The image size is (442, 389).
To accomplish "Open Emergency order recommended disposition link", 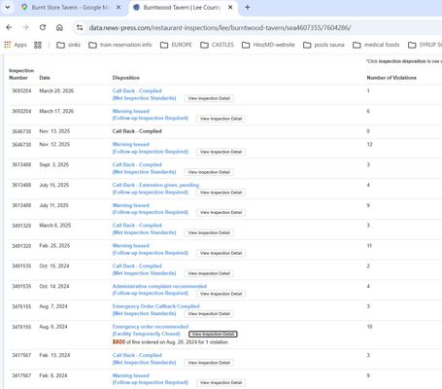I will pos(151,327).
